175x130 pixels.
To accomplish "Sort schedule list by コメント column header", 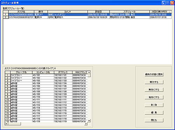I will 68,12.
